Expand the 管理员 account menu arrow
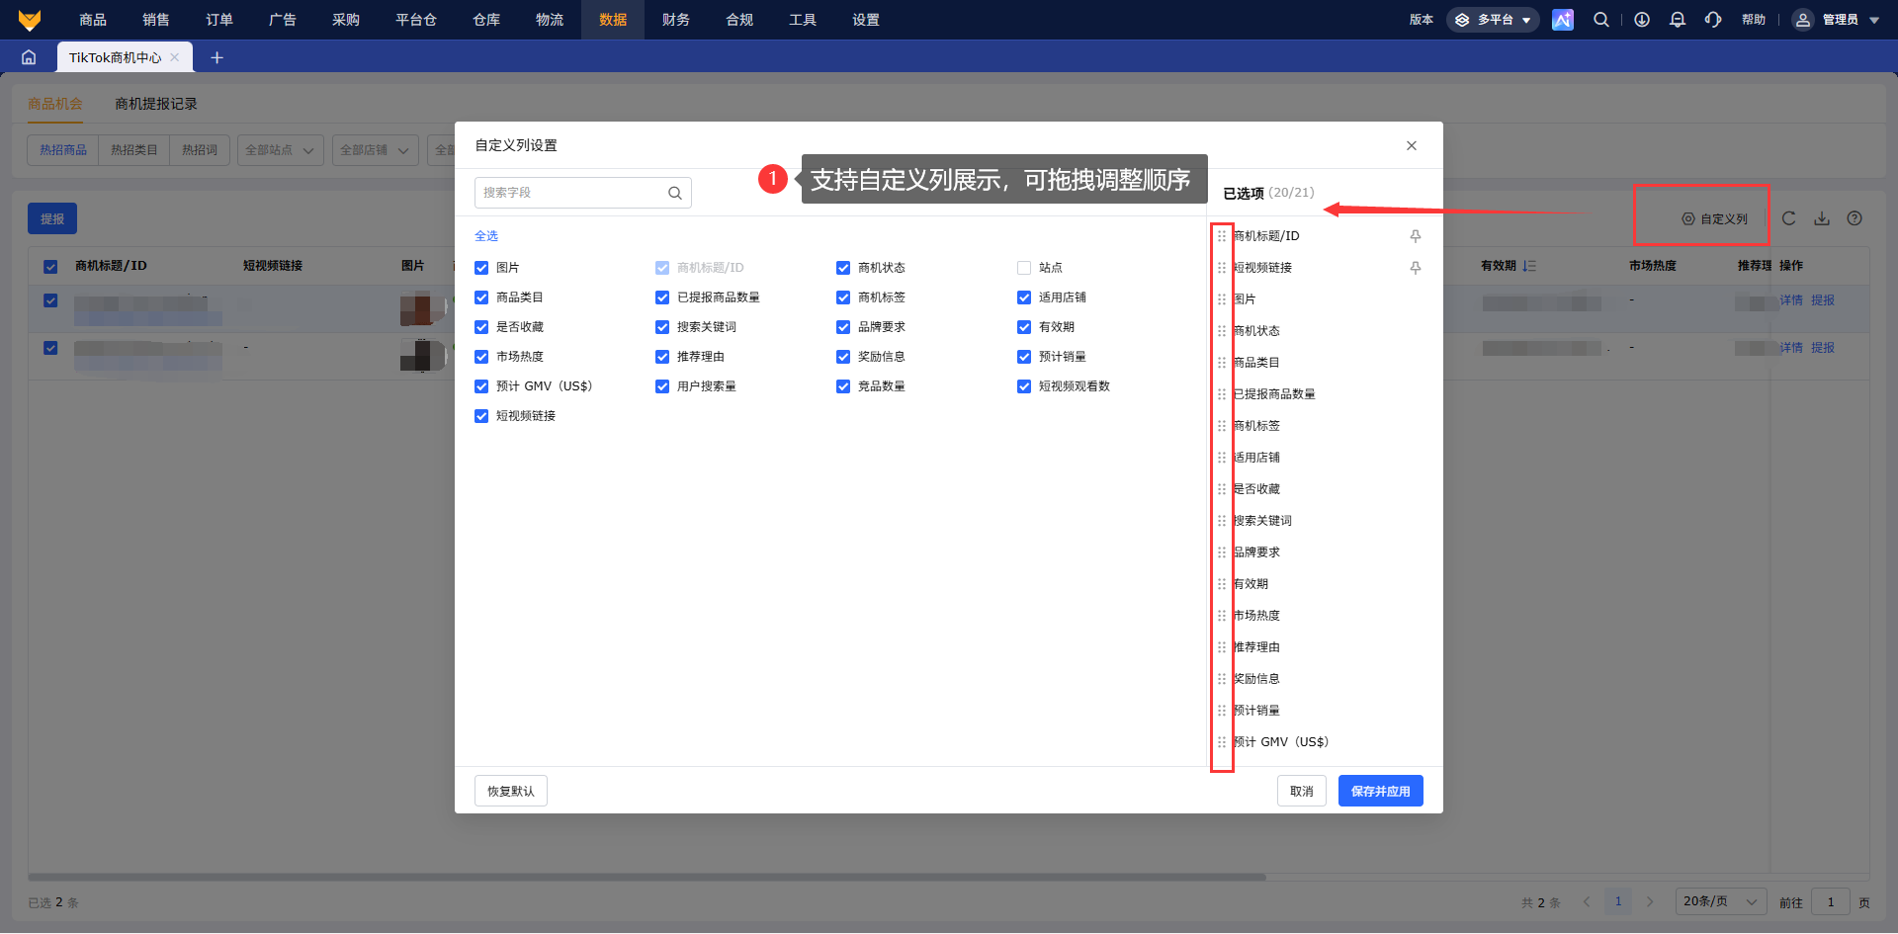The image size is (1898, 934). pos(1874,20)
